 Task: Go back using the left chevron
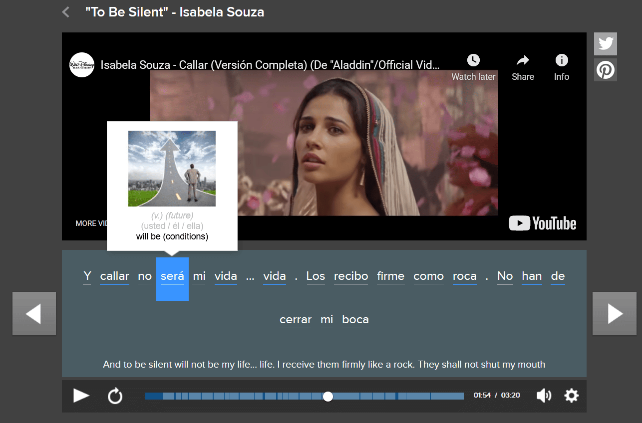pos(66,12)
